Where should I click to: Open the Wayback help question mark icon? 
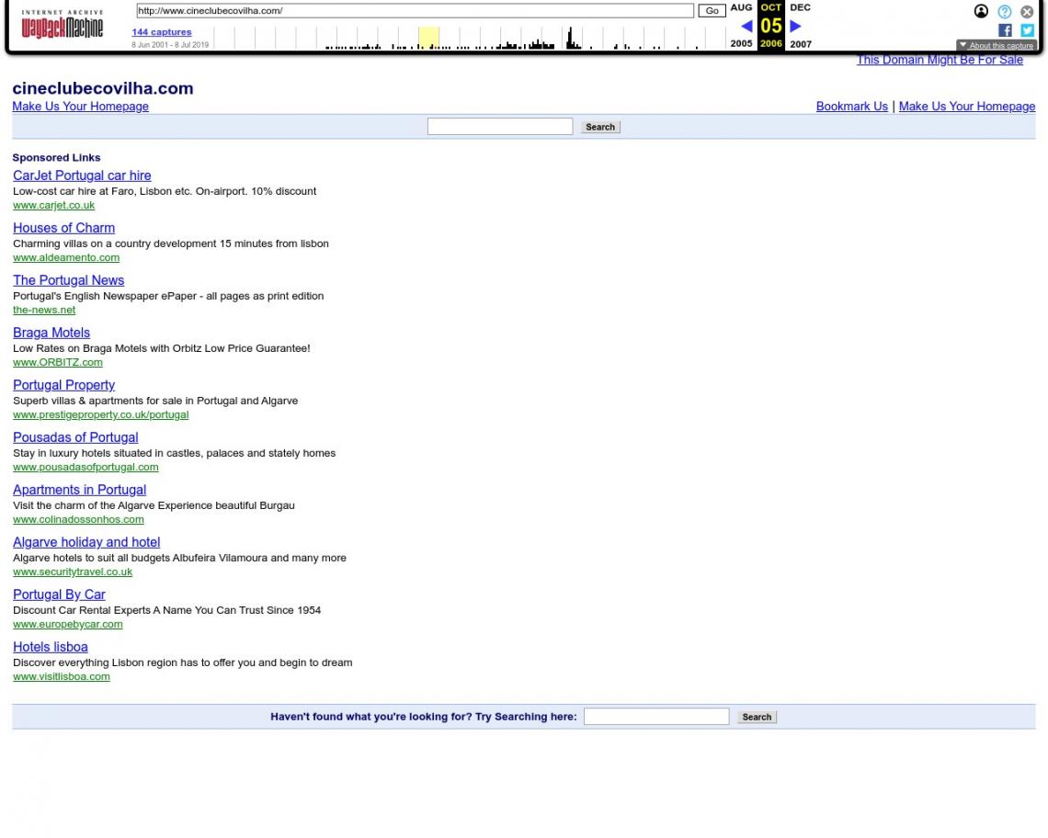click(1004, 11)
